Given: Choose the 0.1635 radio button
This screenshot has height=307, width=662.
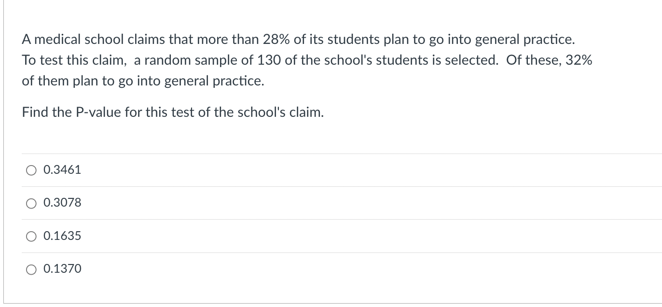Looking at the screenshot, I should pyautogui.click(x=31, y=236).
